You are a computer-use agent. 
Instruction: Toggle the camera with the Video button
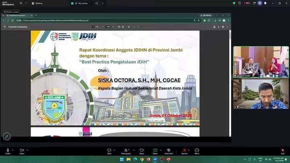[22, 151]
